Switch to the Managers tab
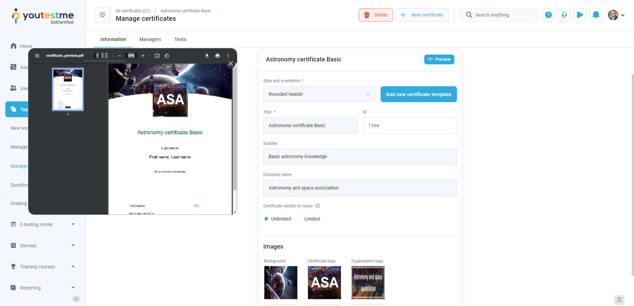634x306 pixels. [150, 39]
